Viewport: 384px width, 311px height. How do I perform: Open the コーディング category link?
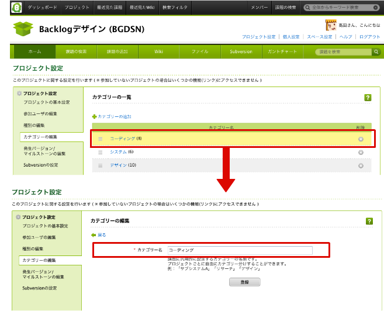tap(123, 139)
